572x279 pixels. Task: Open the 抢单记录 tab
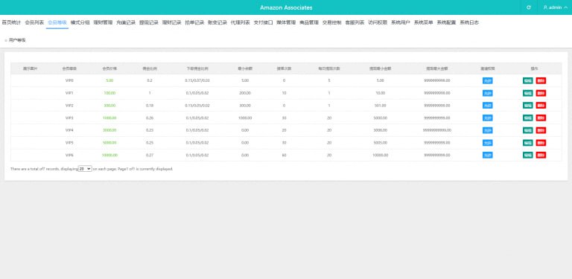(194, 22)
